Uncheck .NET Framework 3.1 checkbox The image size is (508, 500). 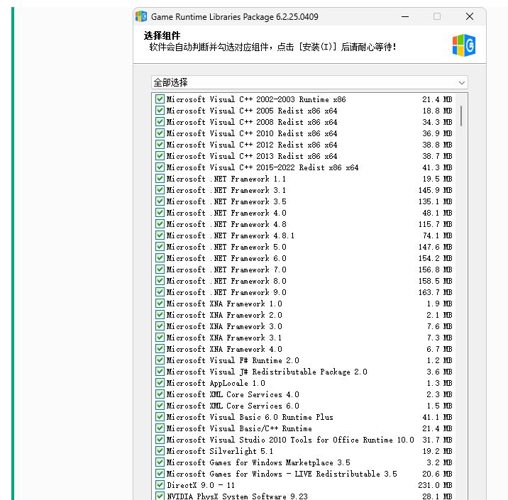(160, 190)
